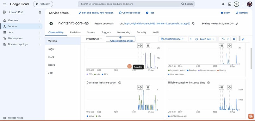Switch to the YAML tab
The width and height of the screenshot is (255, 121).
(156, 32)
